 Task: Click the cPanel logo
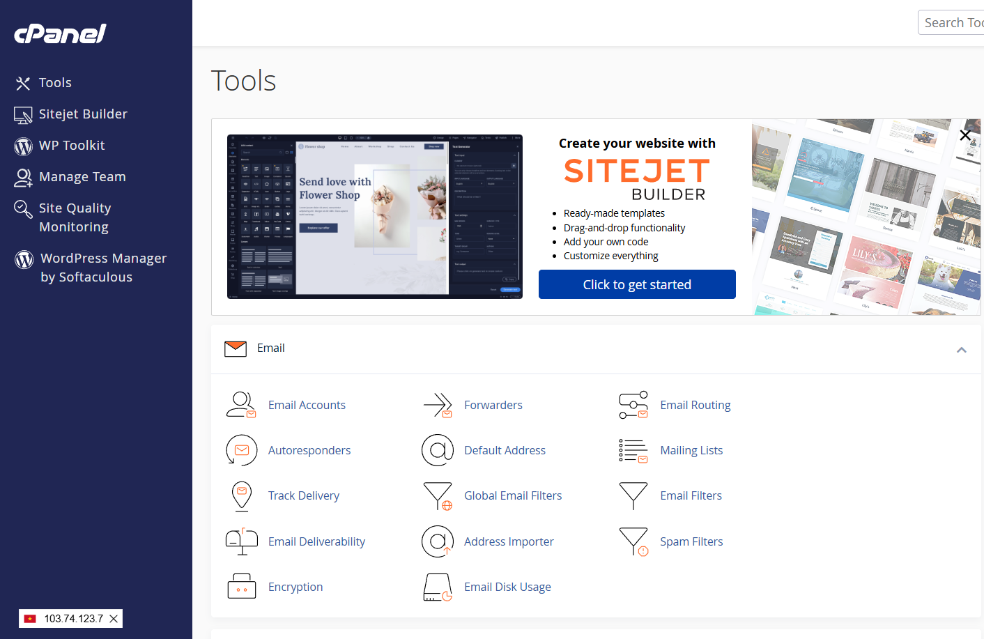(x=60, y=34)
